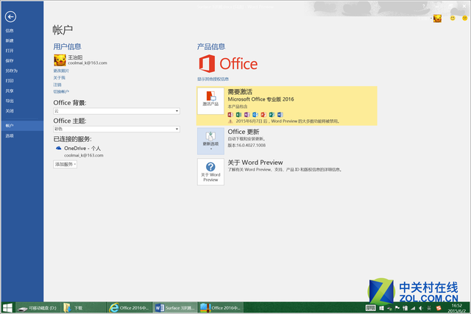Click the 版本:16.0.4027.1008 version text
Image resolution: width=471 pixels, height=314 pixels.
coord(247,146)
